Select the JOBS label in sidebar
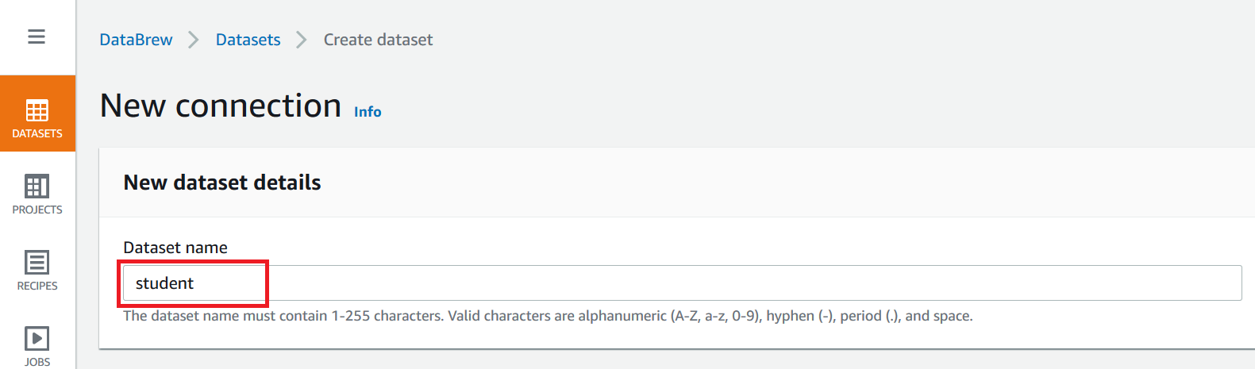Viewport: 1255px width, 369px height. (37, 362)
